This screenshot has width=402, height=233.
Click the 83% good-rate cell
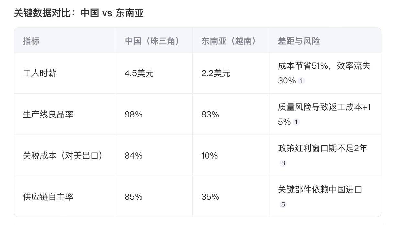coord(210,114)
